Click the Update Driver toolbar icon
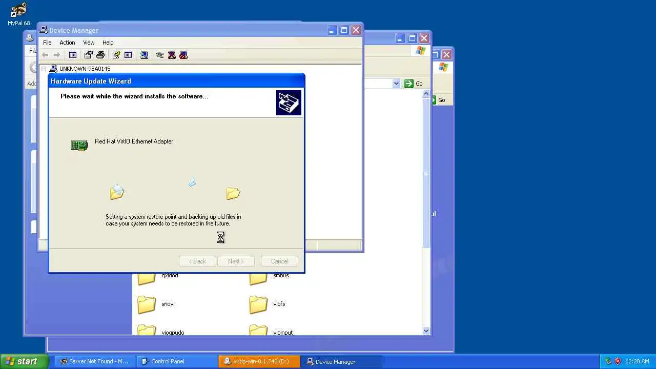 pyautogui.click(x=160, y=55)
